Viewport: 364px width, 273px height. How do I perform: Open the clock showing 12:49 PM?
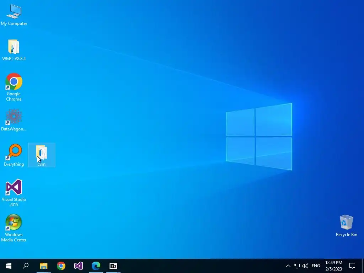click(x=334, y=266)
